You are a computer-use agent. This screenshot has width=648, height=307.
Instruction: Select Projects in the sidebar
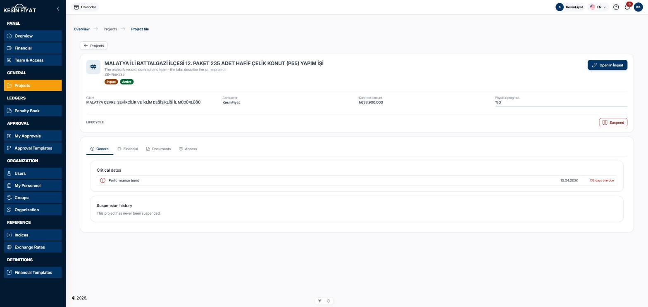pyautogui.click(x=33, y=85)
